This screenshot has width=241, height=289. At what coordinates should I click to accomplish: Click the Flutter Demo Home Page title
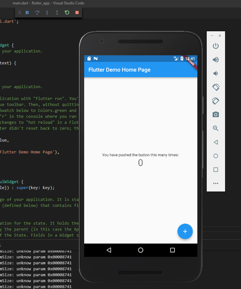click(x=119, y=70)
